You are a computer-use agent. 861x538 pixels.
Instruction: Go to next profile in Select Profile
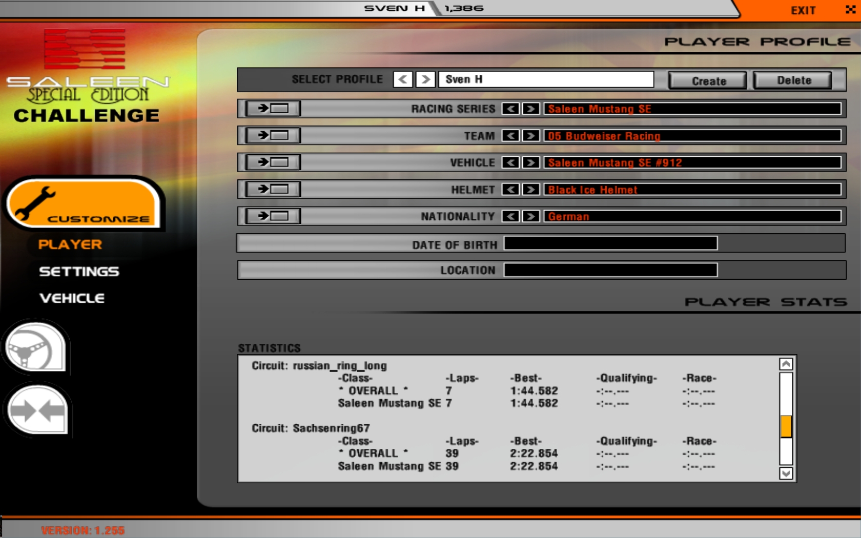point(425,79)
